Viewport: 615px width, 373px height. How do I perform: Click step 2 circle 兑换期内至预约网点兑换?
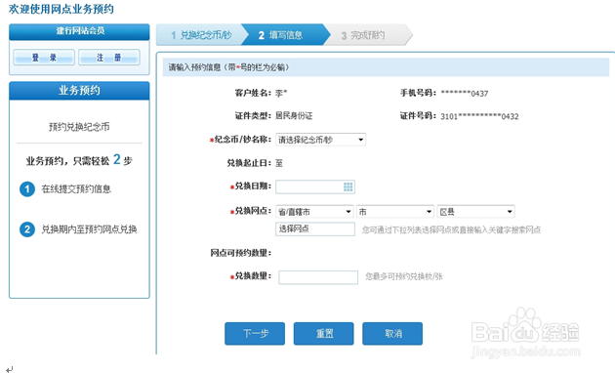(x=27, y=229)
